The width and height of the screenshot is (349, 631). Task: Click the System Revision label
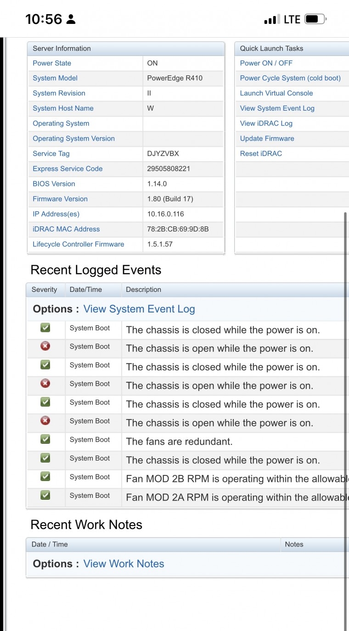(59, 93)
